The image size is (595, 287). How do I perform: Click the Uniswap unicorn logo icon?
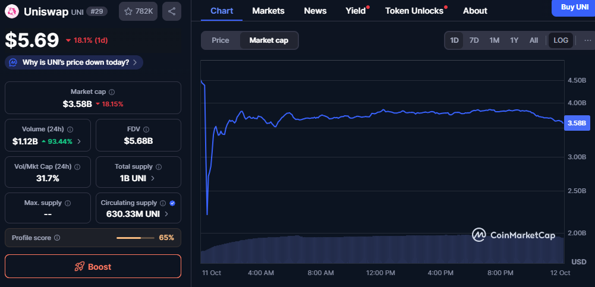click(x=12, y=11)
